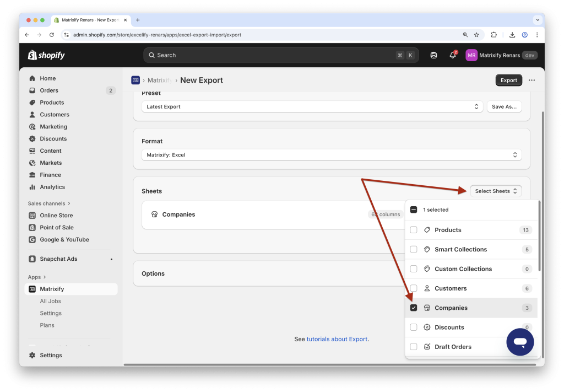
Task: Open tutorials about Export link
Action: click(x=337, y=339)
